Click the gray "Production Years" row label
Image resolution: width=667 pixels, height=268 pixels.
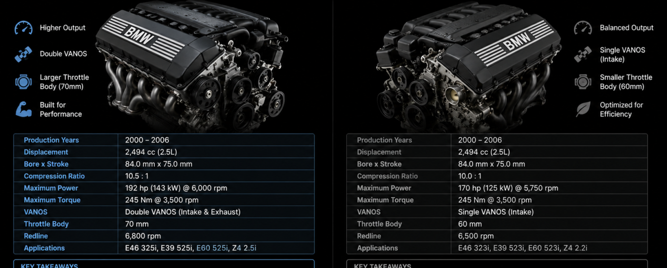click(x=384, y=140)
